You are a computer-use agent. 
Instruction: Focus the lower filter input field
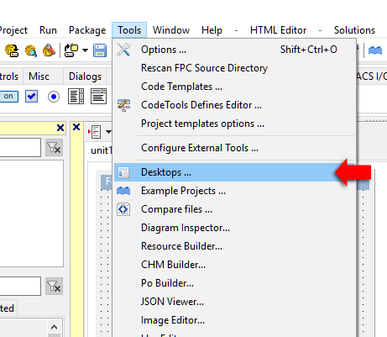pyautogui.click(x=20, y=286)
